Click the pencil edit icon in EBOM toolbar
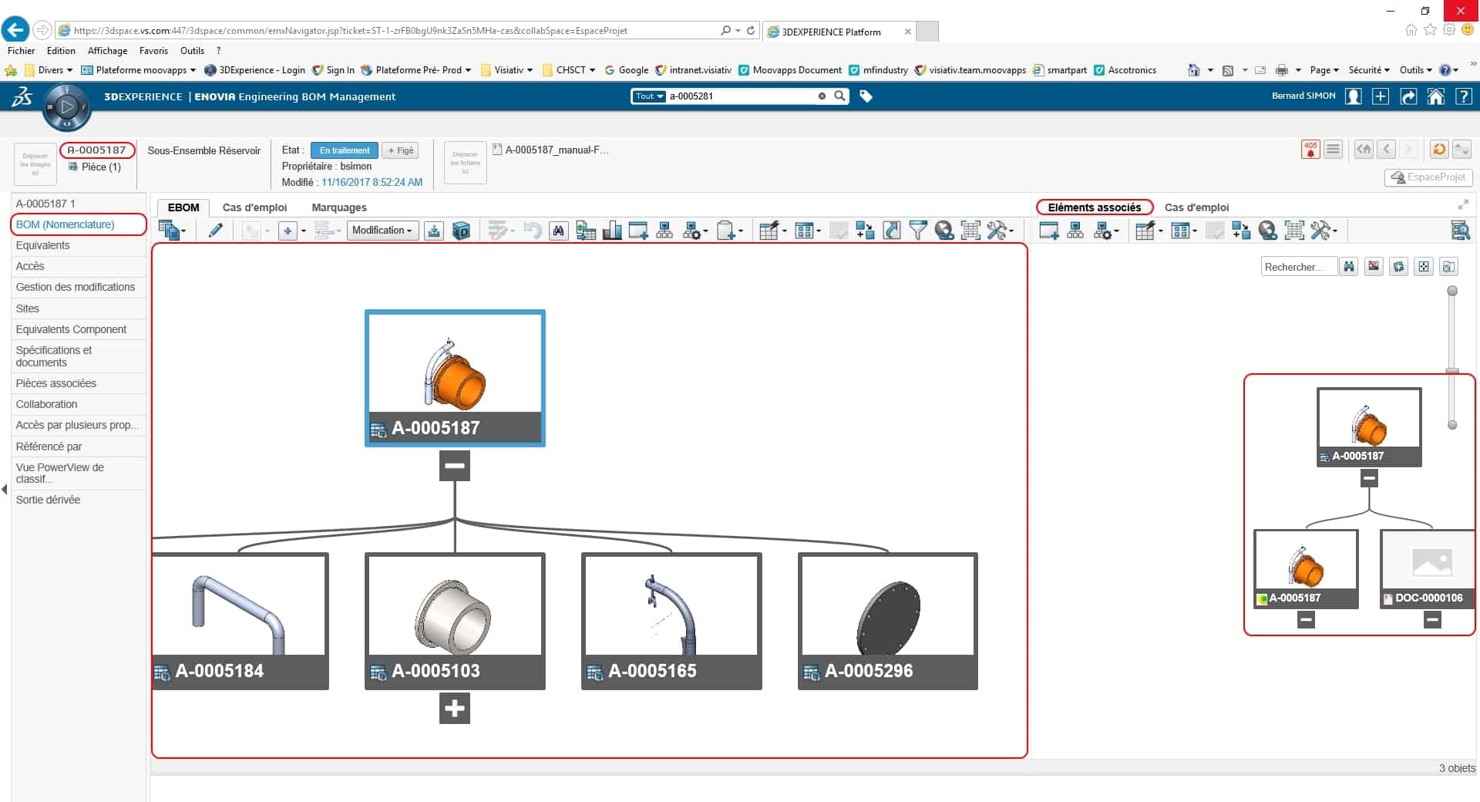 pyautogui.click(x=216, y=230)
